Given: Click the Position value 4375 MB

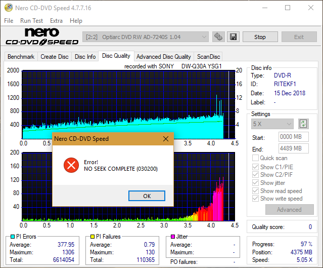Looking at the screenshot, I should click(x=301, y=252).
